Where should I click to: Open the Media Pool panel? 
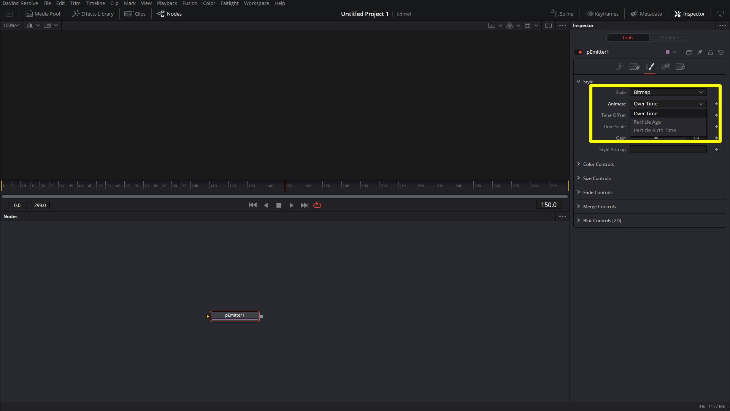tap(43, 14)
